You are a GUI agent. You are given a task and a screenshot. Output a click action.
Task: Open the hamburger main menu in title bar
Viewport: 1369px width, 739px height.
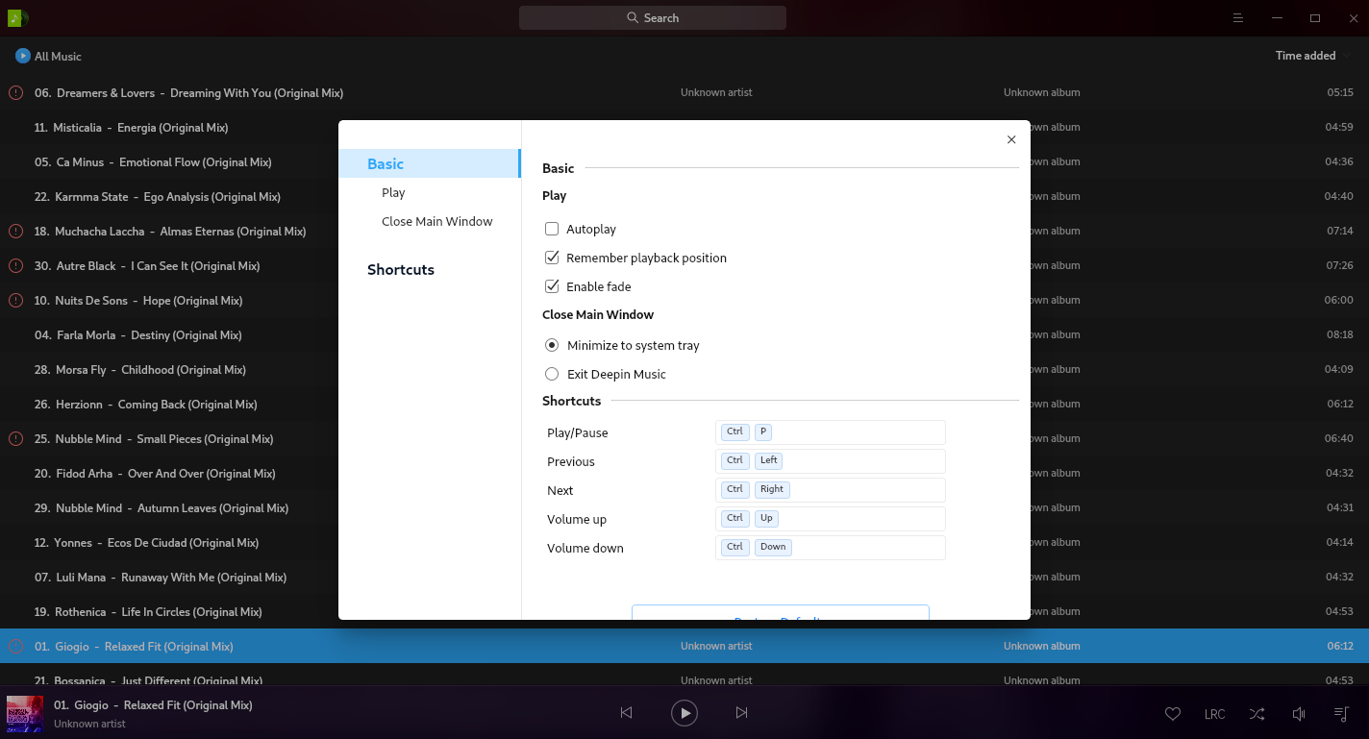pos(1238,18)
